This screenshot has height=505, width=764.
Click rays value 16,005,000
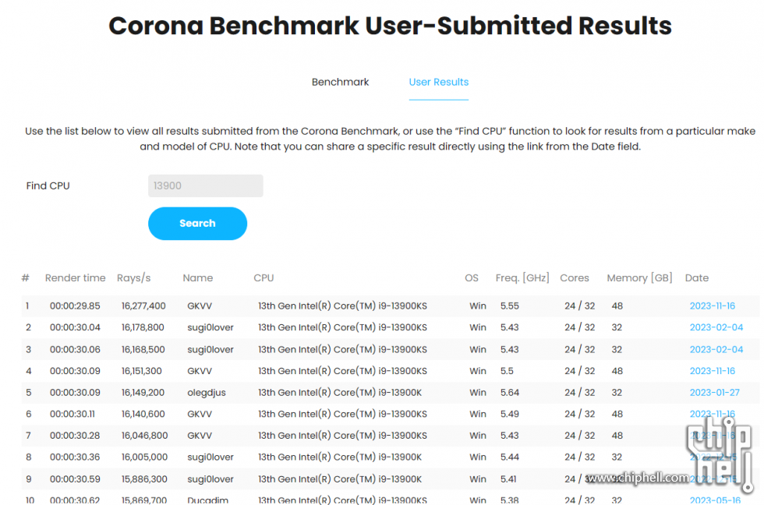click(x=144, y=457)
